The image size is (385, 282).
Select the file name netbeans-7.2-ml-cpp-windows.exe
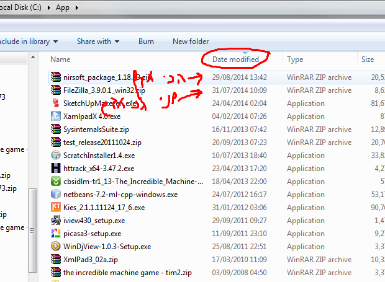click(x=120, y=195)
